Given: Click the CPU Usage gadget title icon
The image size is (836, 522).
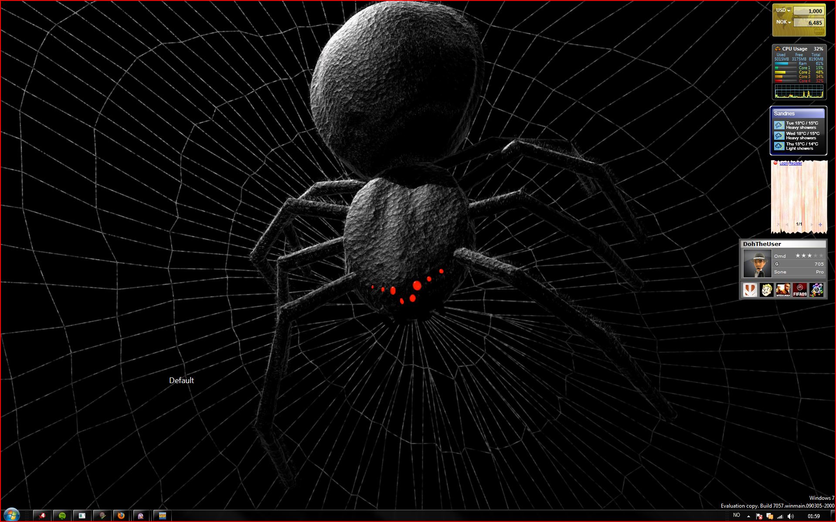Looking at the screenshot, I should pos(777,49).
